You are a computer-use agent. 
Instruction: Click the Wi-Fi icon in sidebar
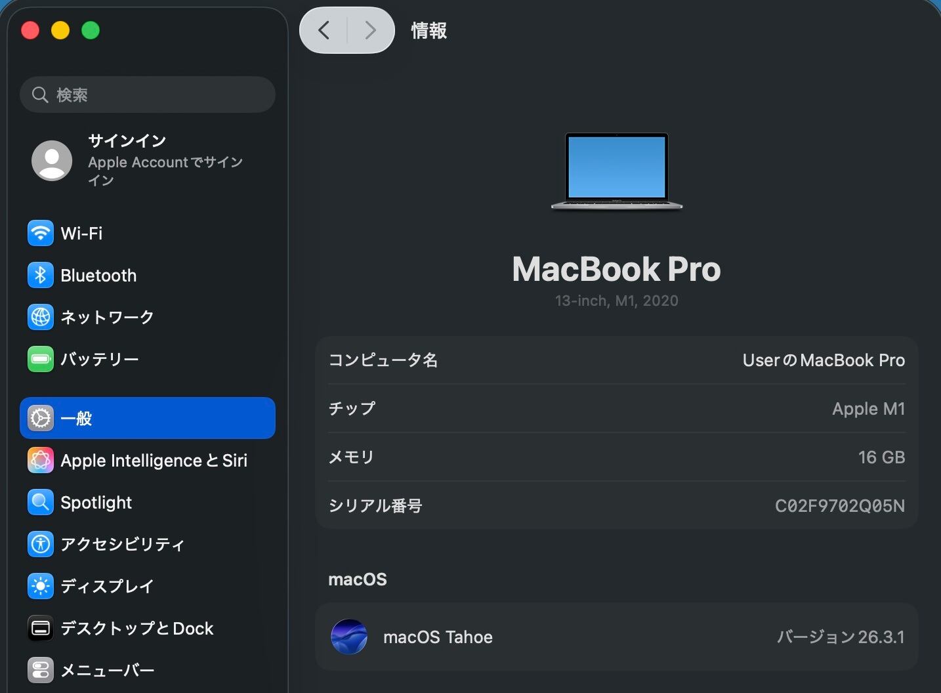coord(41,233)
